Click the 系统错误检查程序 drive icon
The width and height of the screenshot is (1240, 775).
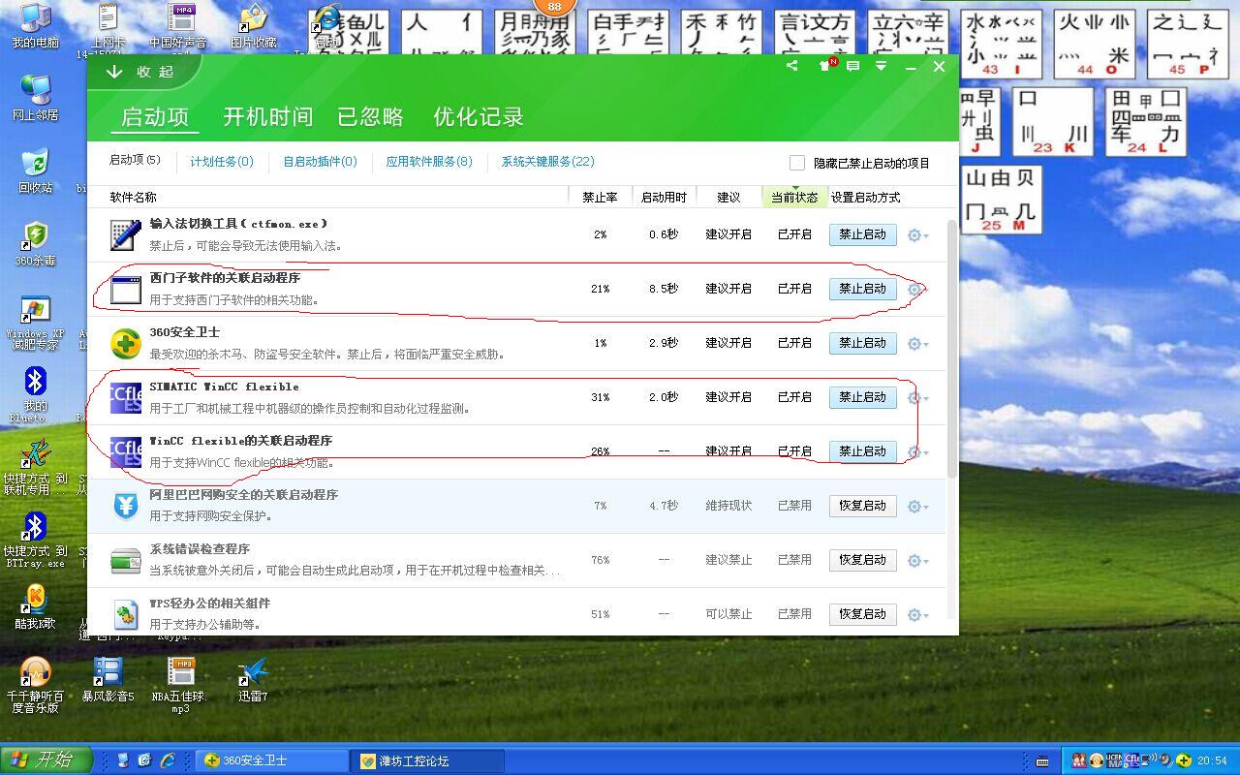pos(126,561)
